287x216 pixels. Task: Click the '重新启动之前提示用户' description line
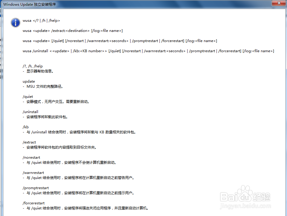79,193
